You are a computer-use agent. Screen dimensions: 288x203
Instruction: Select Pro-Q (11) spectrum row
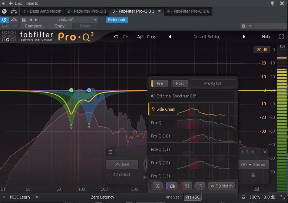pos(192,149)
